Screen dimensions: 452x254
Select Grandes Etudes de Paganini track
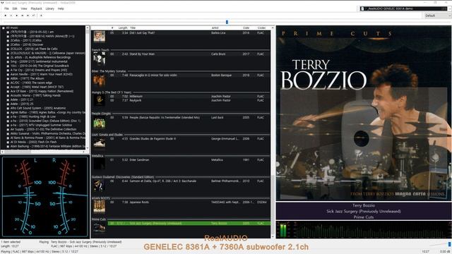189,138
